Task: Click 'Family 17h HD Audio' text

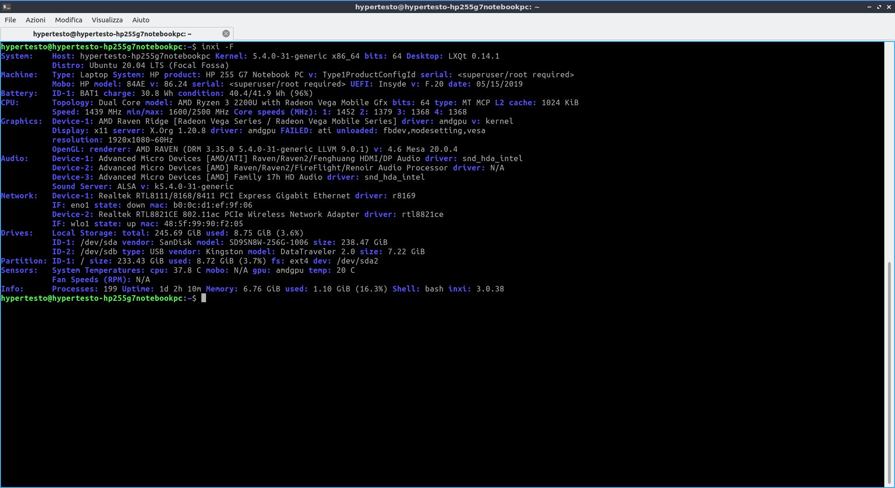Action: coord(278,177)
